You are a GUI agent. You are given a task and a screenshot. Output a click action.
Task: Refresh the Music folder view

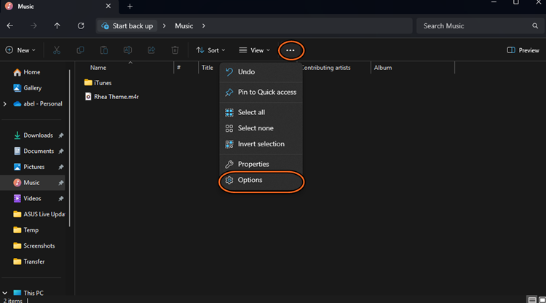pyautogui.click(x=81, y=25)
